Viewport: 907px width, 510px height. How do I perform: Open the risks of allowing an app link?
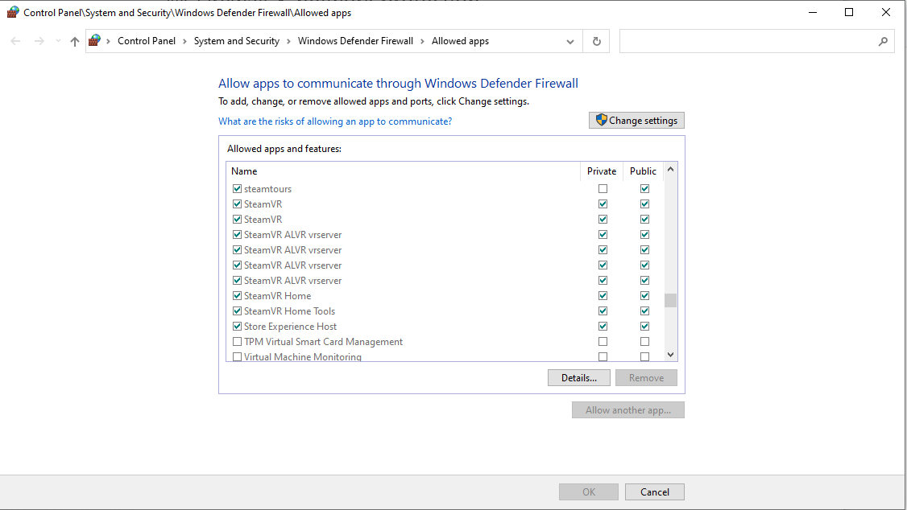point(335,121)
